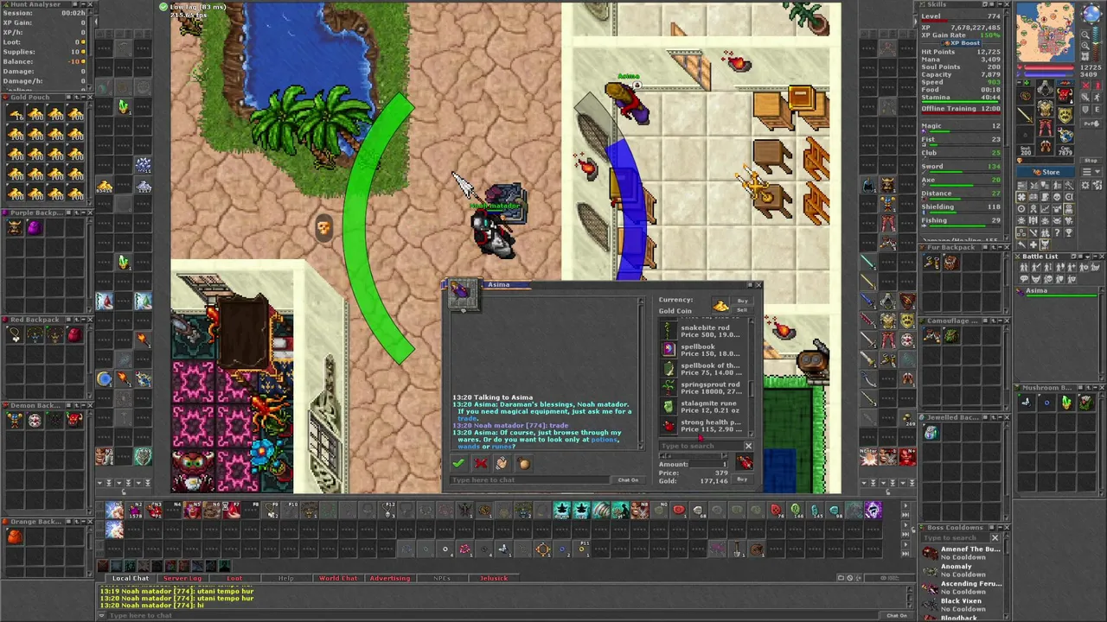Toggle Chat On in the Asima dialog
The image size is (1107, 622).
point(628,480)
